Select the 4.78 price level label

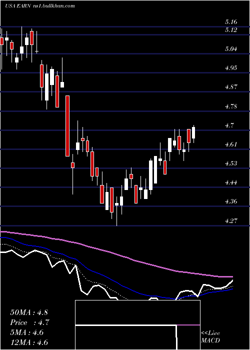pyautogui.click(x=231, y=106)
